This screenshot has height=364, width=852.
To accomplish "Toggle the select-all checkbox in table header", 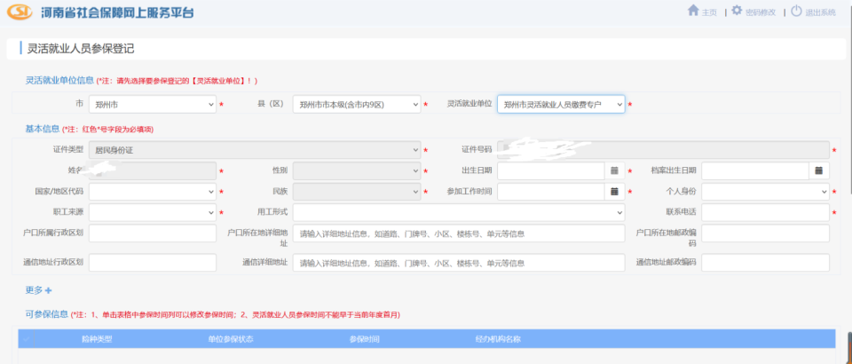I will (x=26, y=339).
